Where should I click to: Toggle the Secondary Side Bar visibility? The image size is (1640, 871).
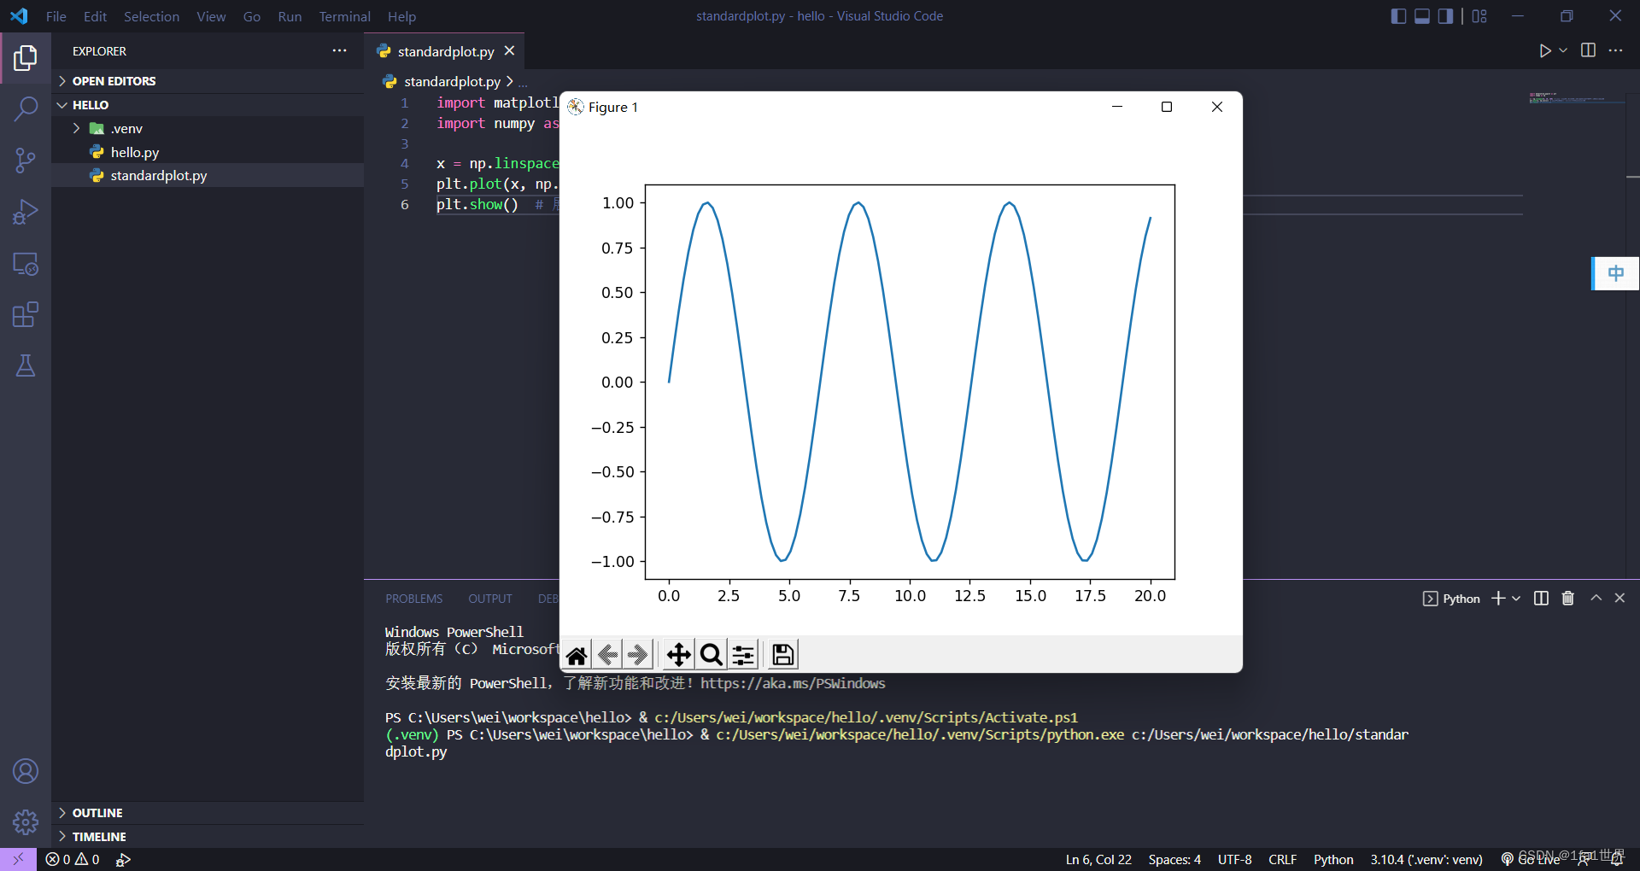tap(1445, 16)
